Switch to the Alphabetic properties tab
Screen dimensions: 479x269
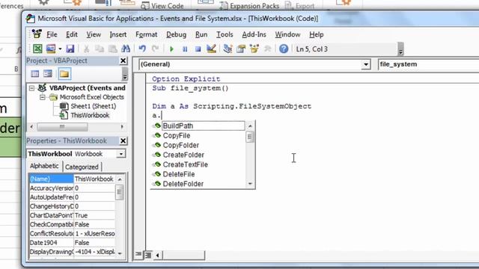pos(44,166)
